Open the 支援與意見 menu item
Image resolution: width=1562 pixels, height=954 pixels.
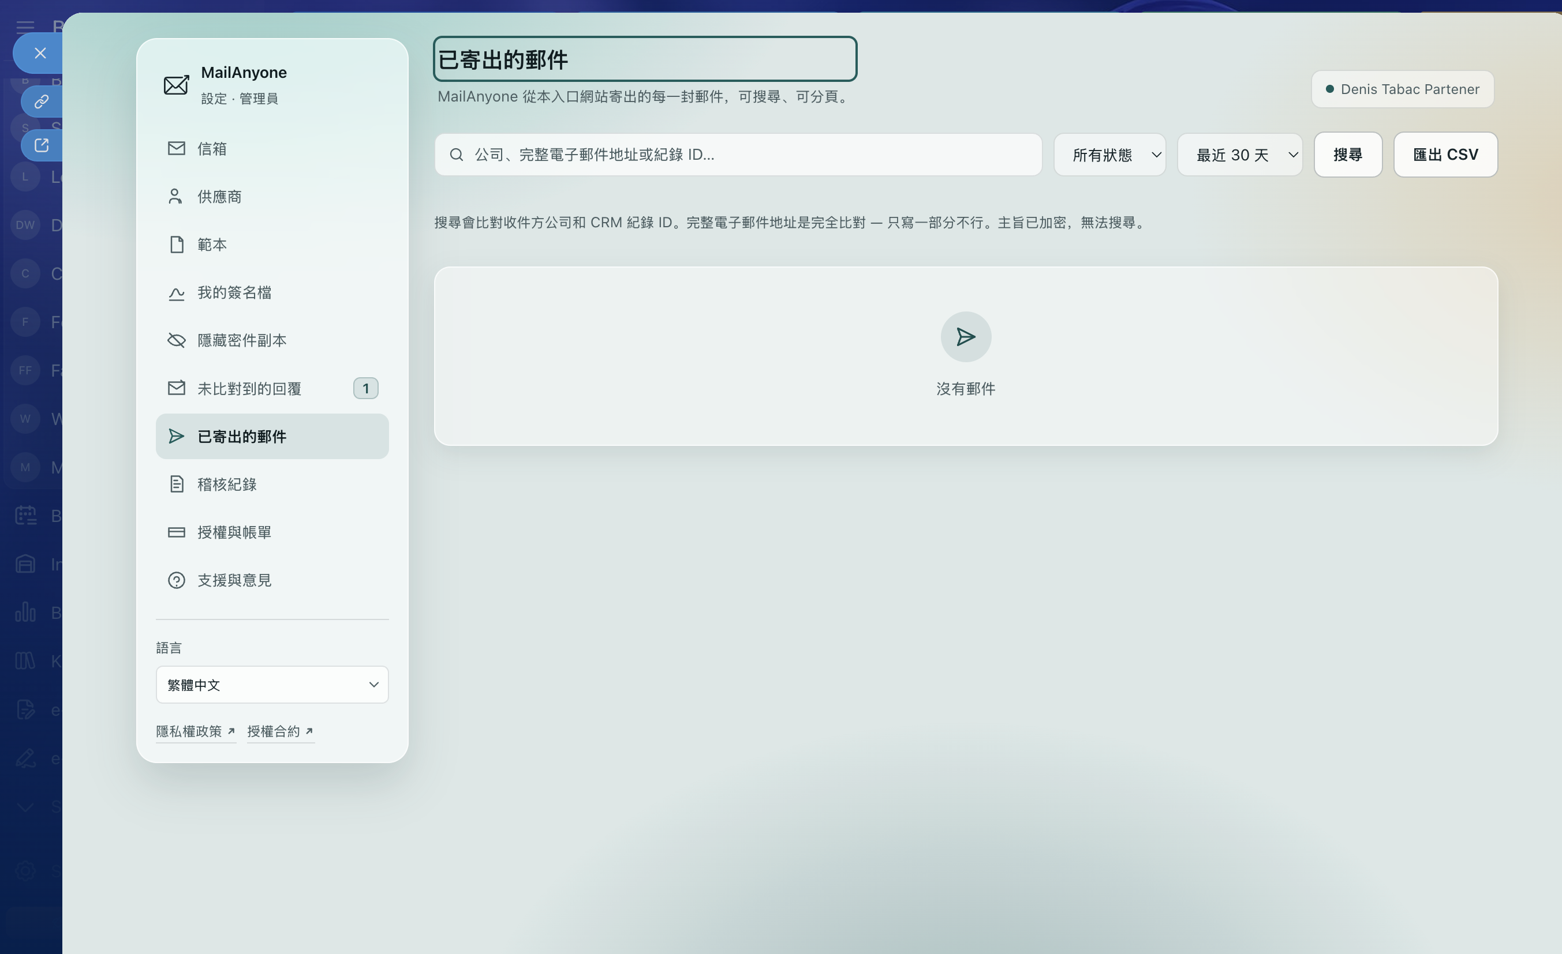click(x=272, y=580)
